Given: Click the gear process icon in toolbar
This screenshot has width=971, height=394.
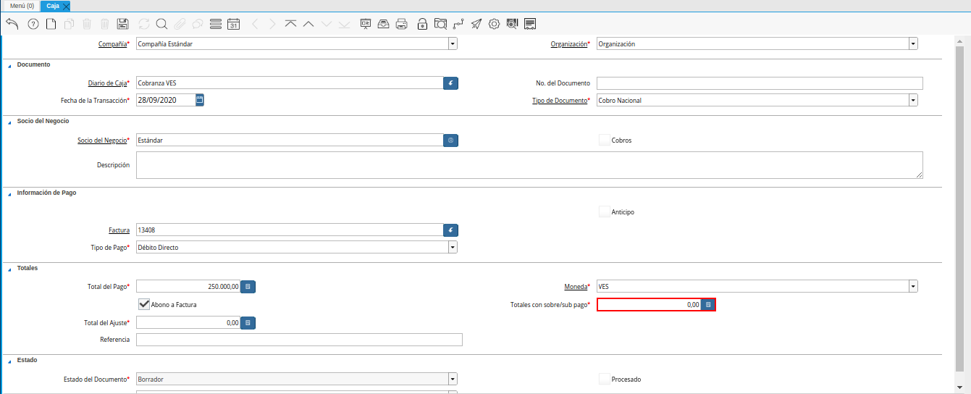Looking at the screenshot, I should 495,24.
